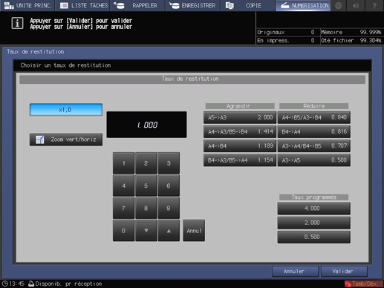Click the globe network icon
Image resolution: width=384 pixels, height=288 pixels.
point(339,5)
